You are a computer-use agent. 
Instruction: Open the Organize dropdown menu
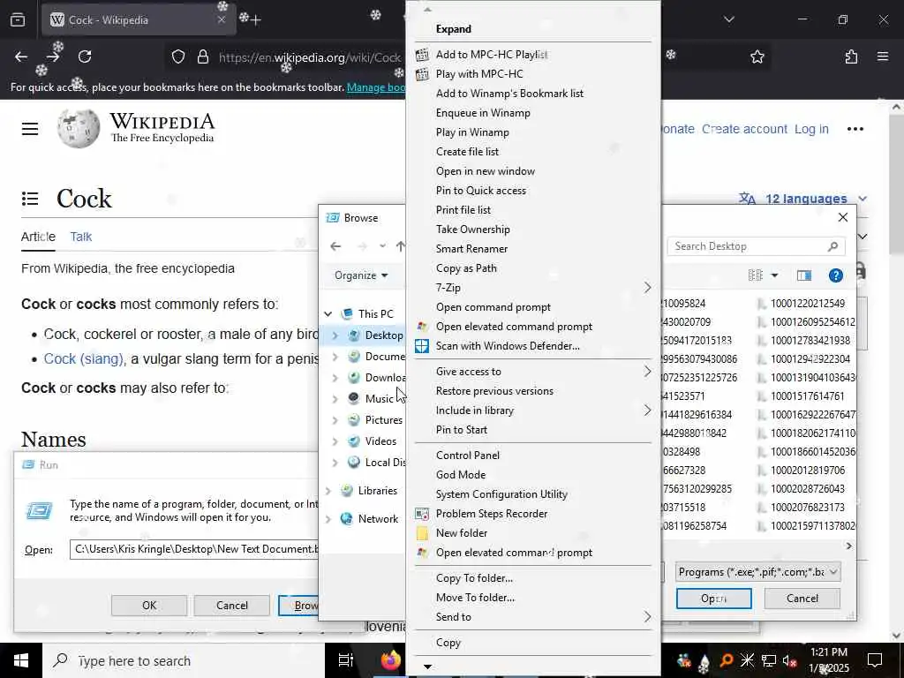(x=361, y=275)
